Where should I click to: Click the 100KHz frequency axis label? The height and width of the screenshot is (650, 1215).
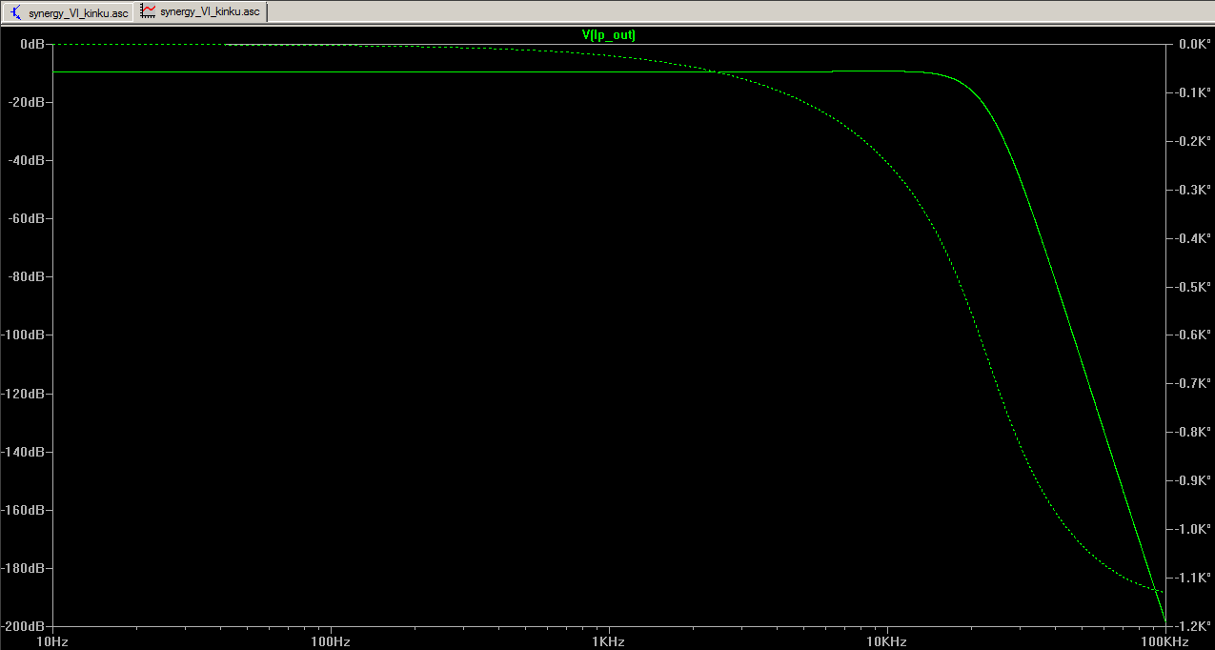pos(1166,642)
